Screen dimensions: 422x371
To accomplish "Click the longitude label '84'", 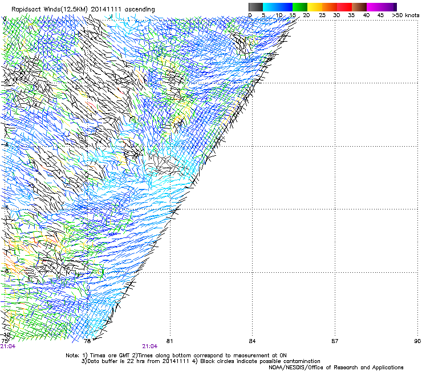I will pyautogui.click(x=252, y=341).
